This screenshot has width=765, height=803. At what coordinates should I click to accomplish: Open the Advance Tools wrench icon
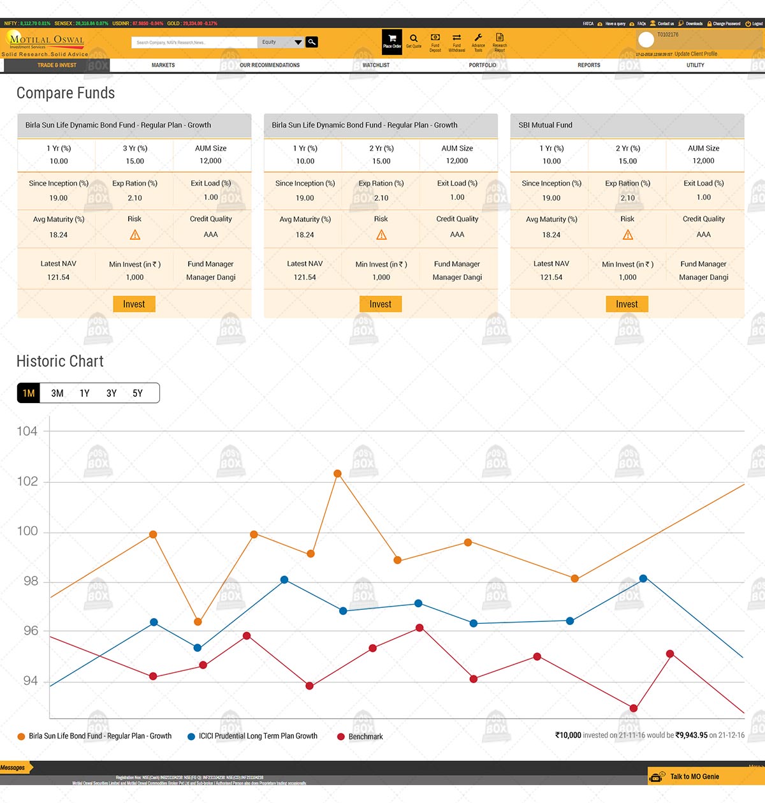click(478, 38)
